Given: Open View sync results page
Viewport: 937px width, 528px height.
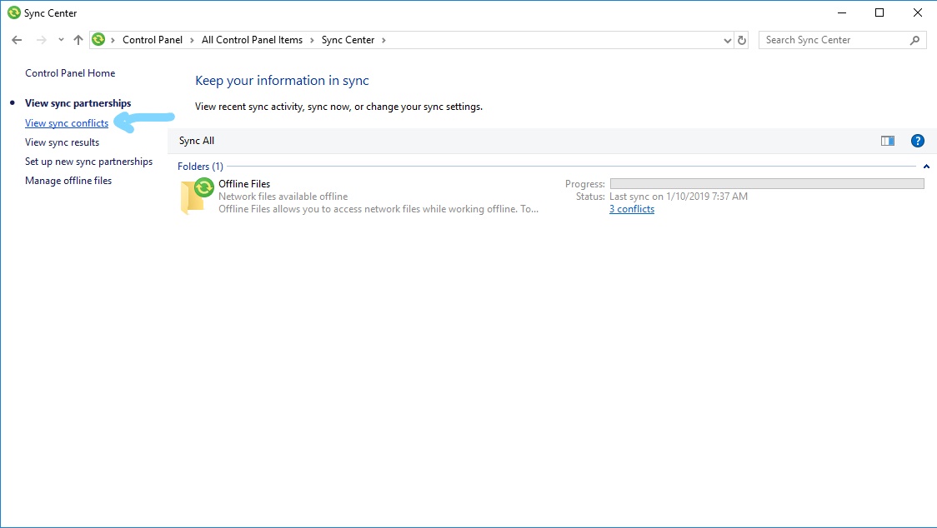Looking at the screenshot, I should pyautogui.click(x=62, y=142).
